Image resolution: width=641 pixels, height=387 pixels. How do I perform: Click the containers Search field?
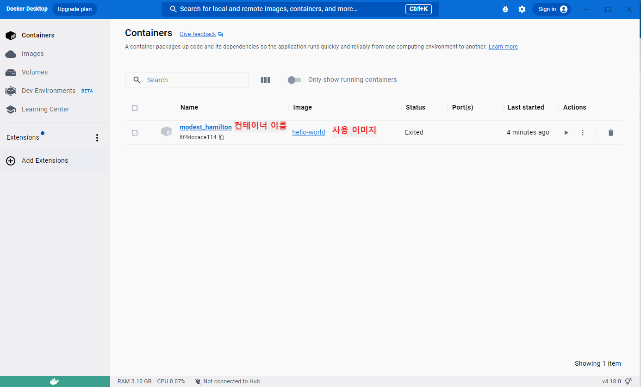click(187, 80)
